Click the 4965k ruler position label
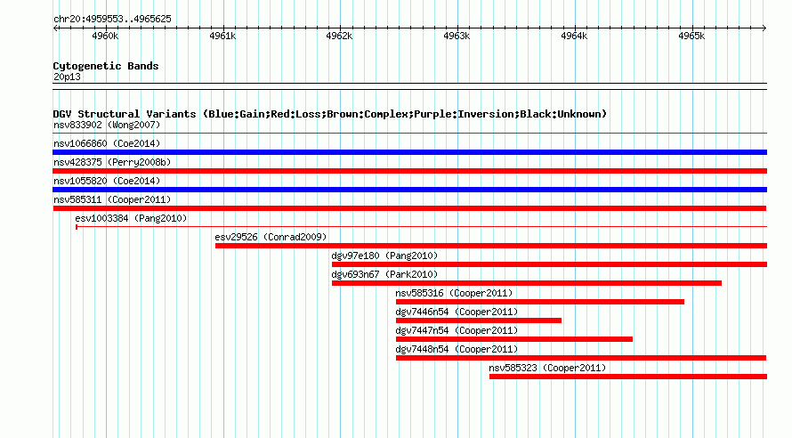 [x=691, y=36]
